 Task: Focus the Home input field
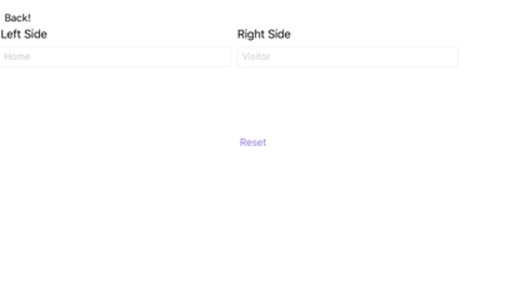pyautogui.click(x=115, y=57)
